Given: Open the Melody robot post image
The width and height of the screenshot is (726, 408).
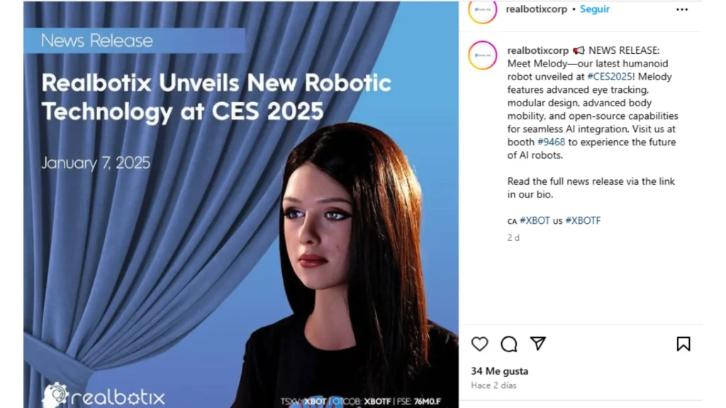Looking at the screenshot, I should (241, 205).
